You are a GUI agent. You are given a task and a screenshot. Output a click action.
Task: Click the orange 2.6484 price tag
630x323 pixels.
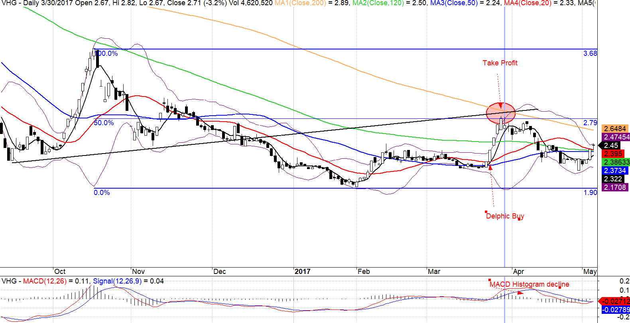pos(615,128)
